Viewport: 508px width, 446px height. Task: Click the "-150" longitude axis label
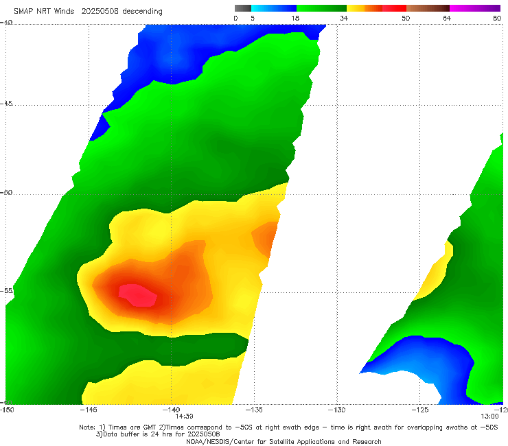pos(7,410)
